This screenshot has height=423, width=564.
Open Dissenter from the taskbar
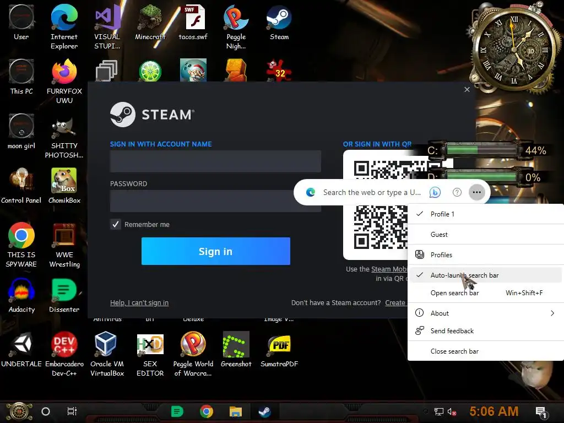pyautogui.click(x=177, y=411)
